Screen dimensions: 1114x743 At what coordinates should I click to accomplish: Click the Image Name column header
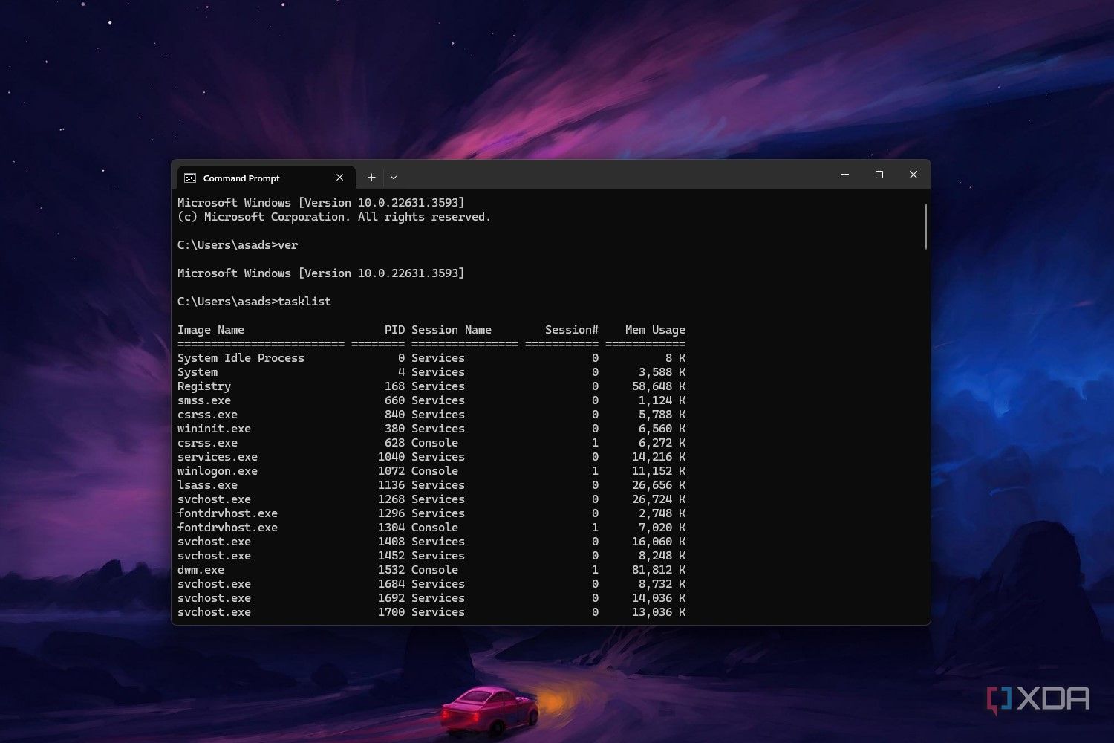[x=211, y=330]
